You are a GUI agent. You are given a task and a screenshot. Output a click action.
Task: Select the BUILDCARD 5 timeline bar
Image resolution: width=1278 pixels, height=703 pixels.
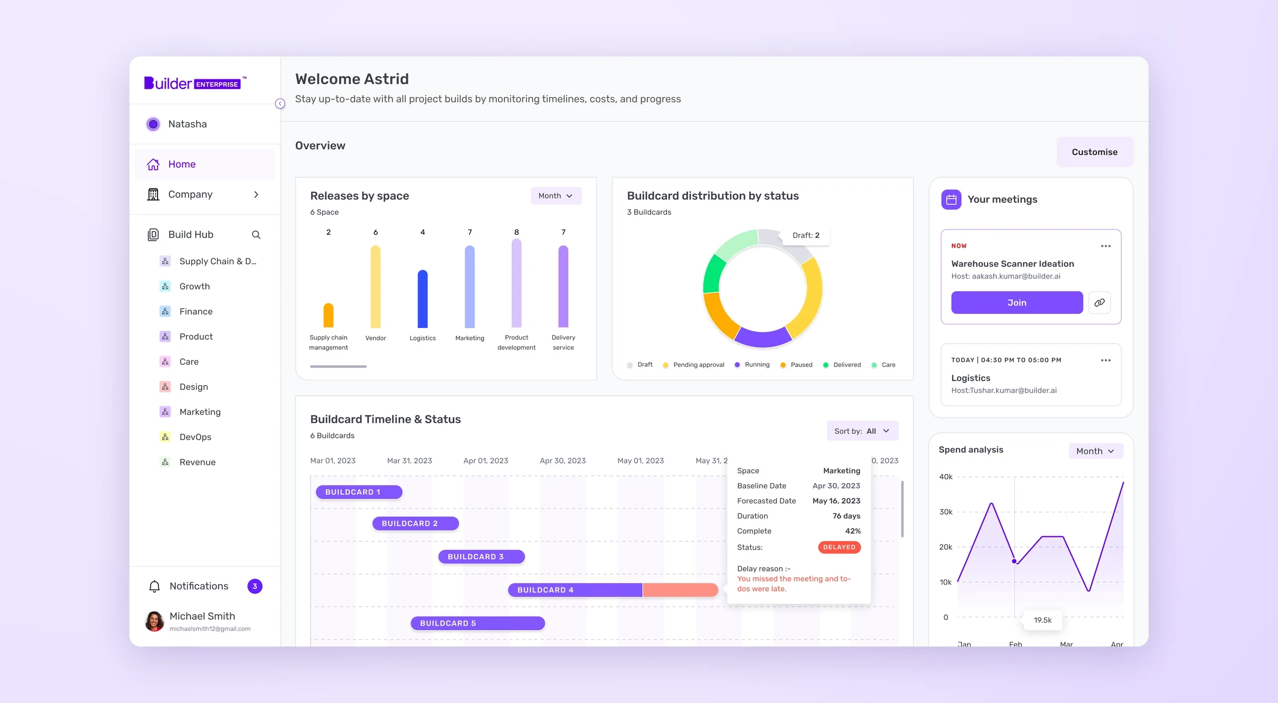tap(478, 623)
